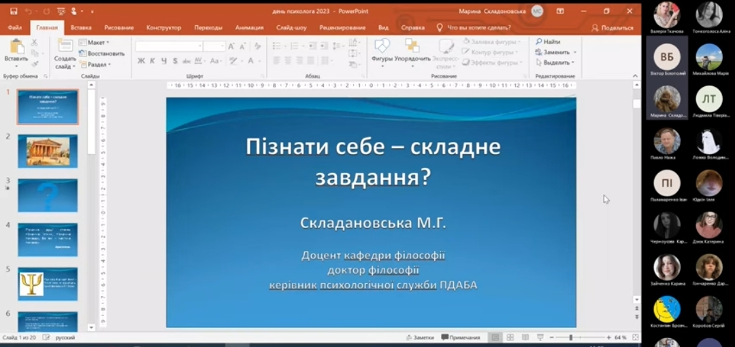Open the Вставка ribbon tab
735x347 pixels.
pos(81,28)
